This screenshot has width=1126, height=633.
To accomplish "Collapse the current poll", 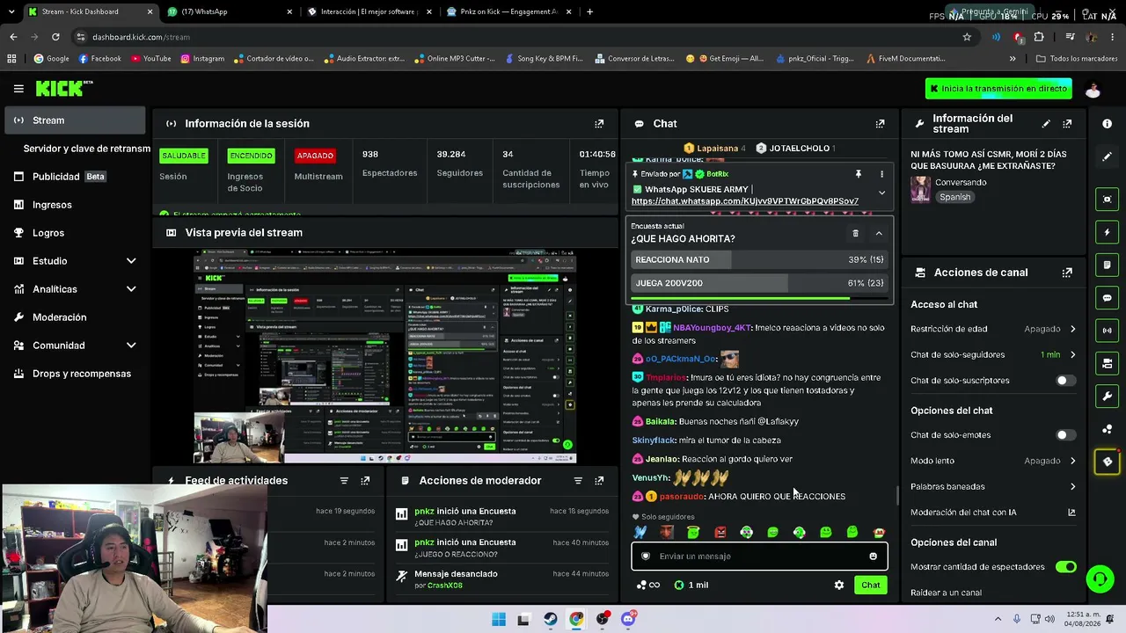I will 878,233.
